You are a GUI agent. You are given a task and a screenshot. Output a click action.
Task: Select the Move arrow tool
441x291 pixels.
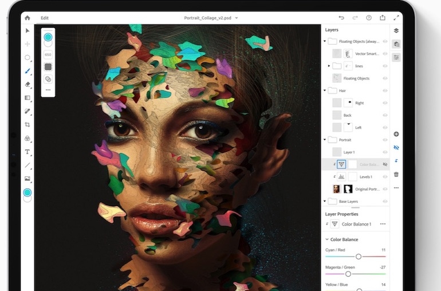pos(27,30)
